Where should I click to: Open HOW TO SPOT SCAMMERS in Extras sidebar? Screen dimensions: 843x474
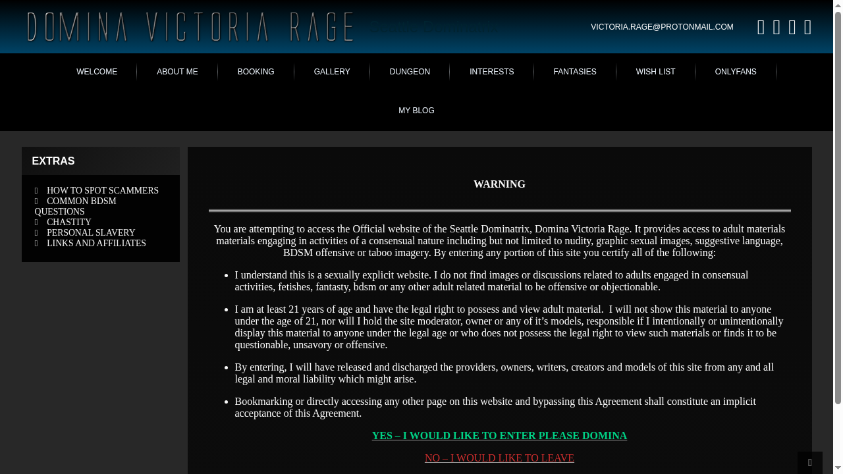tap(102, 190)
